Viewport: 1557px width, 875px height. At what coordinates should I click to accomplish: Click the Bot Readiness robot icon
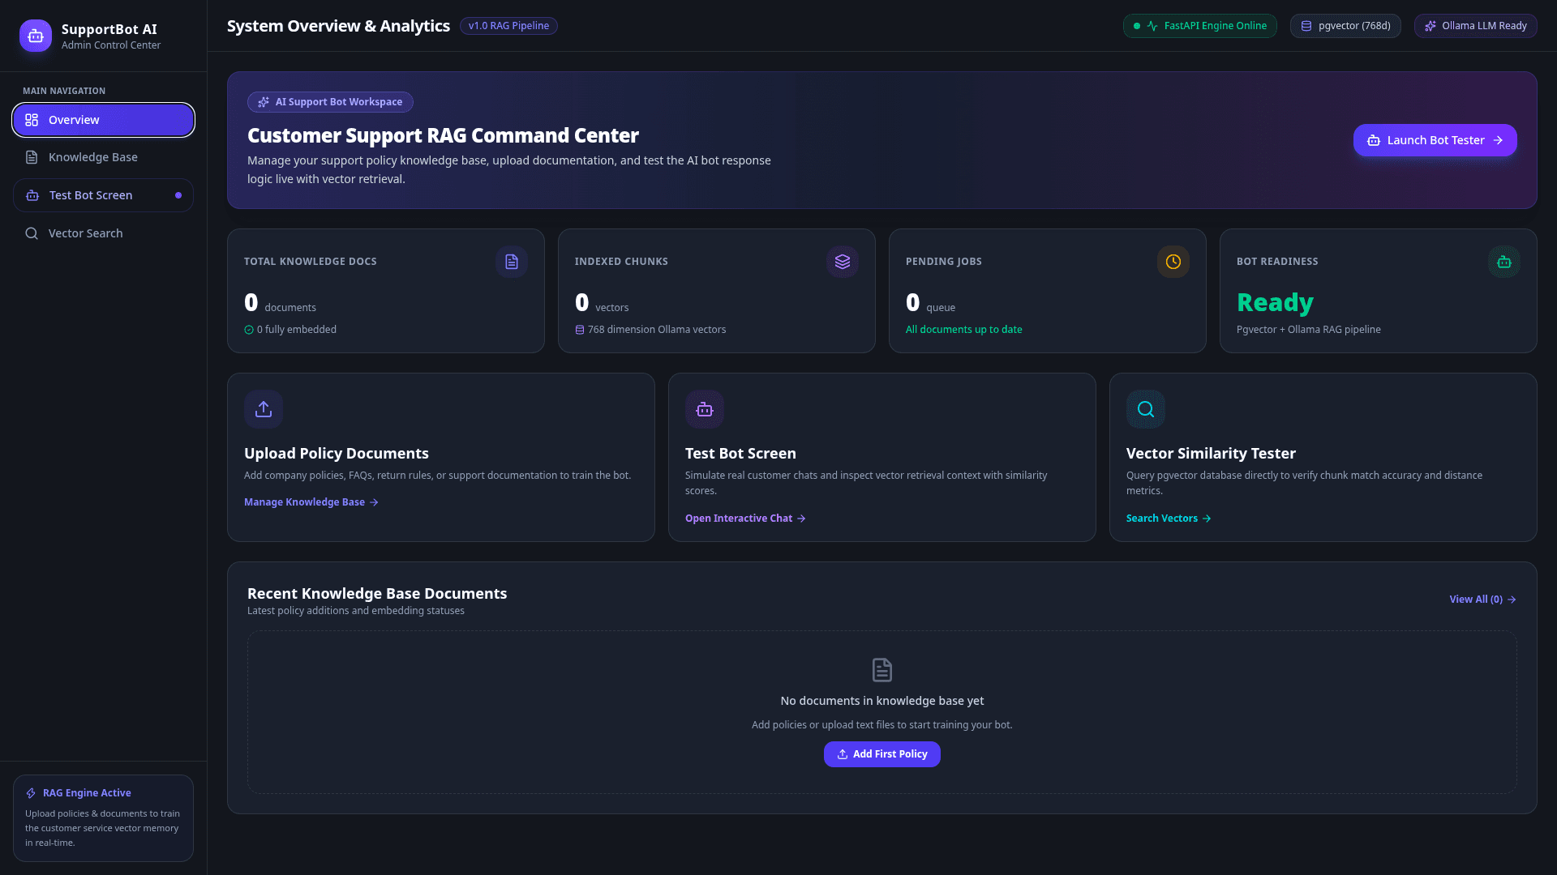pyautogui.click(x=1504, y=262)
